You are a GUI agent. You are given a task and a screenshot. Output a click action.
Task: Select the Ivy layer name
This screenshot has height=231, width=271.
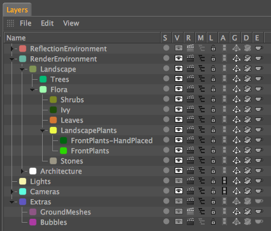pyautogui.click(x=66, y=110)
